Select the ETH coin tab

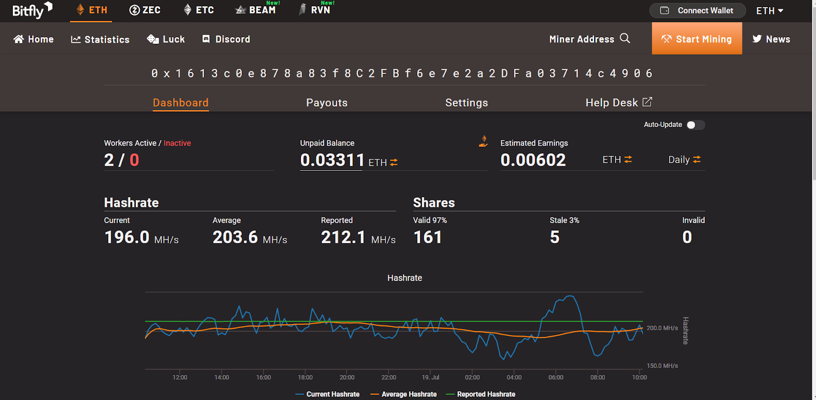click(91, 10)
